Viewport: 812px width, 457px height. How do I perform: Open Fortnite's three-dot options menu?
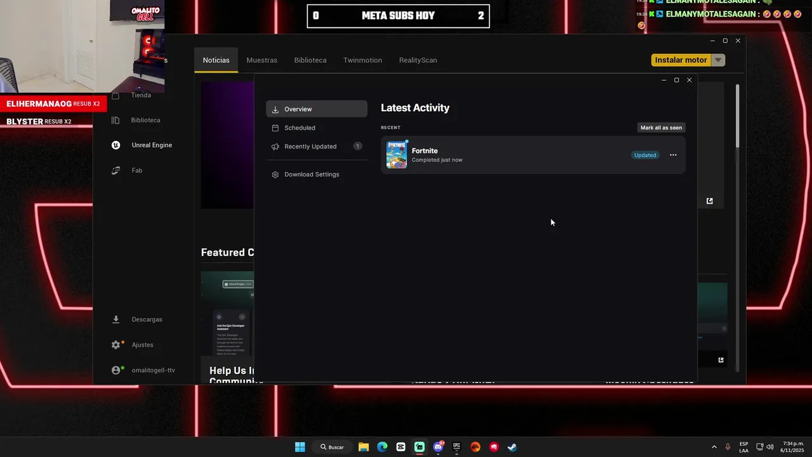pos(673,155)
